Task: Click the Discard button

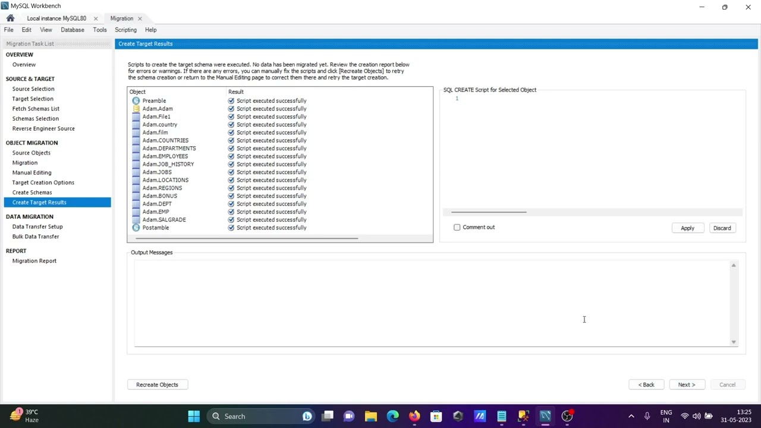Action: (722, 228)
